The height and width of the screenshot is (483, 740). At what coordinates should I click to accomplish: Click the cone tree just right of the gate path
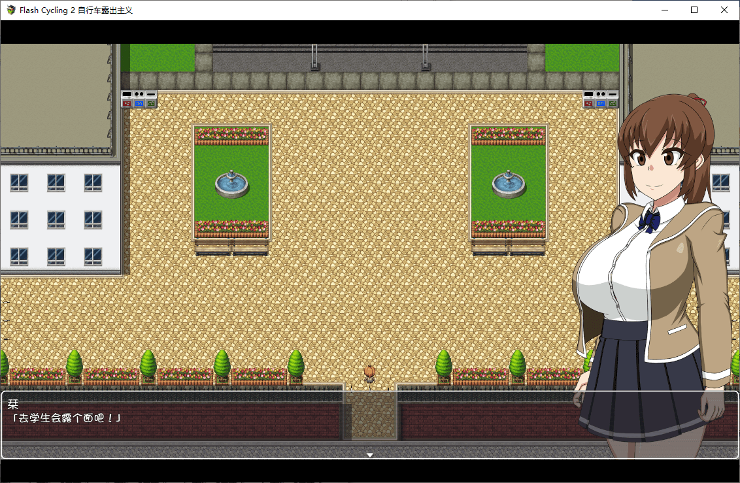(444, 365)
